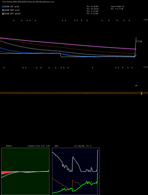Open the green MACD indicator chart
This screenshot has width=148, height=195.
point(25,171)
